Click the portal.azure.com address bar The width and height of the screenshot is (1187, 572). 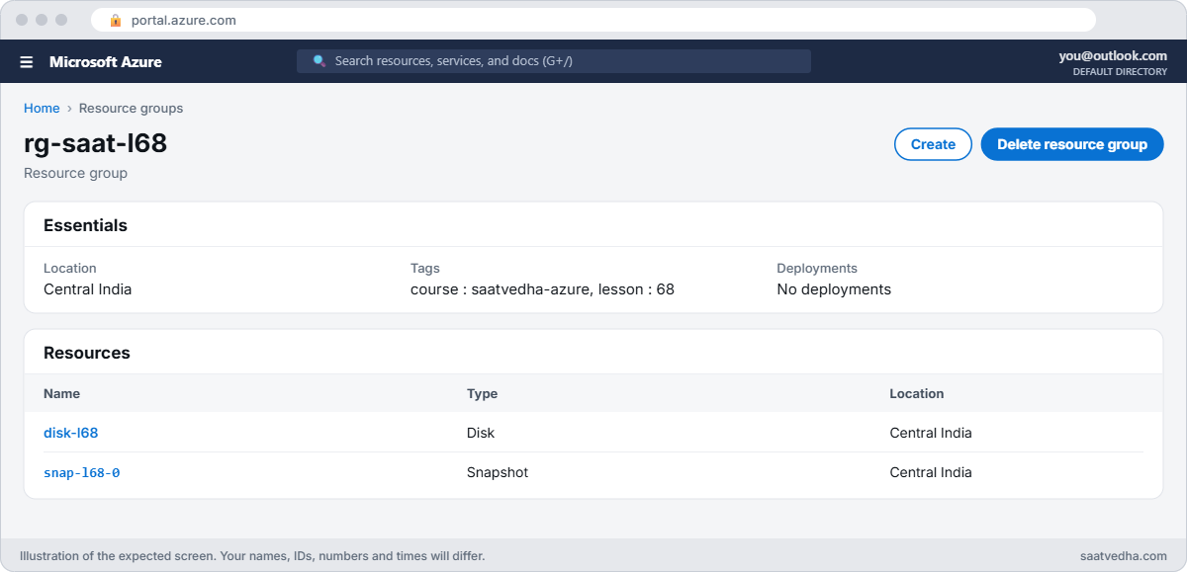coord(593,20)
